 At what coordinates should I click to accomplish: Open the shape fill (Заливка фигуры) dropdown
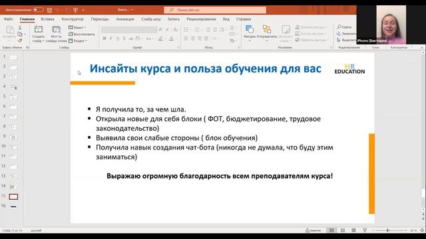pyautogui.click(x=312, y=27)
